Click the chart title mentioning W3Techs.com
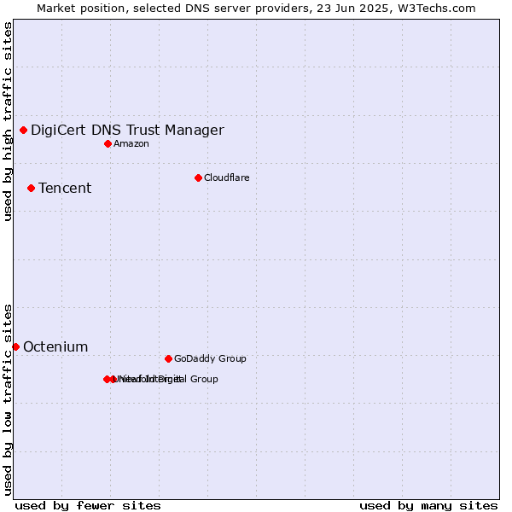The height and width of the screenshot is (512, 512). (256, 9)
